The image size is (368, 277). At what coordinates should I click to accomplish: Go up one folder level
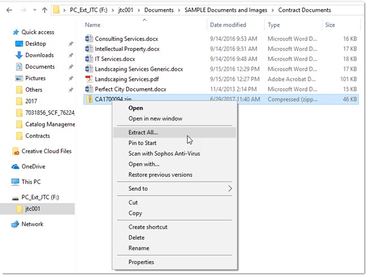coord(44,10)
